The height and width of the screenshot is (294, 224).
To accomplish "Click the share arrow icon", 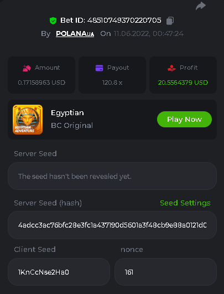I will [x=201, y=6].
